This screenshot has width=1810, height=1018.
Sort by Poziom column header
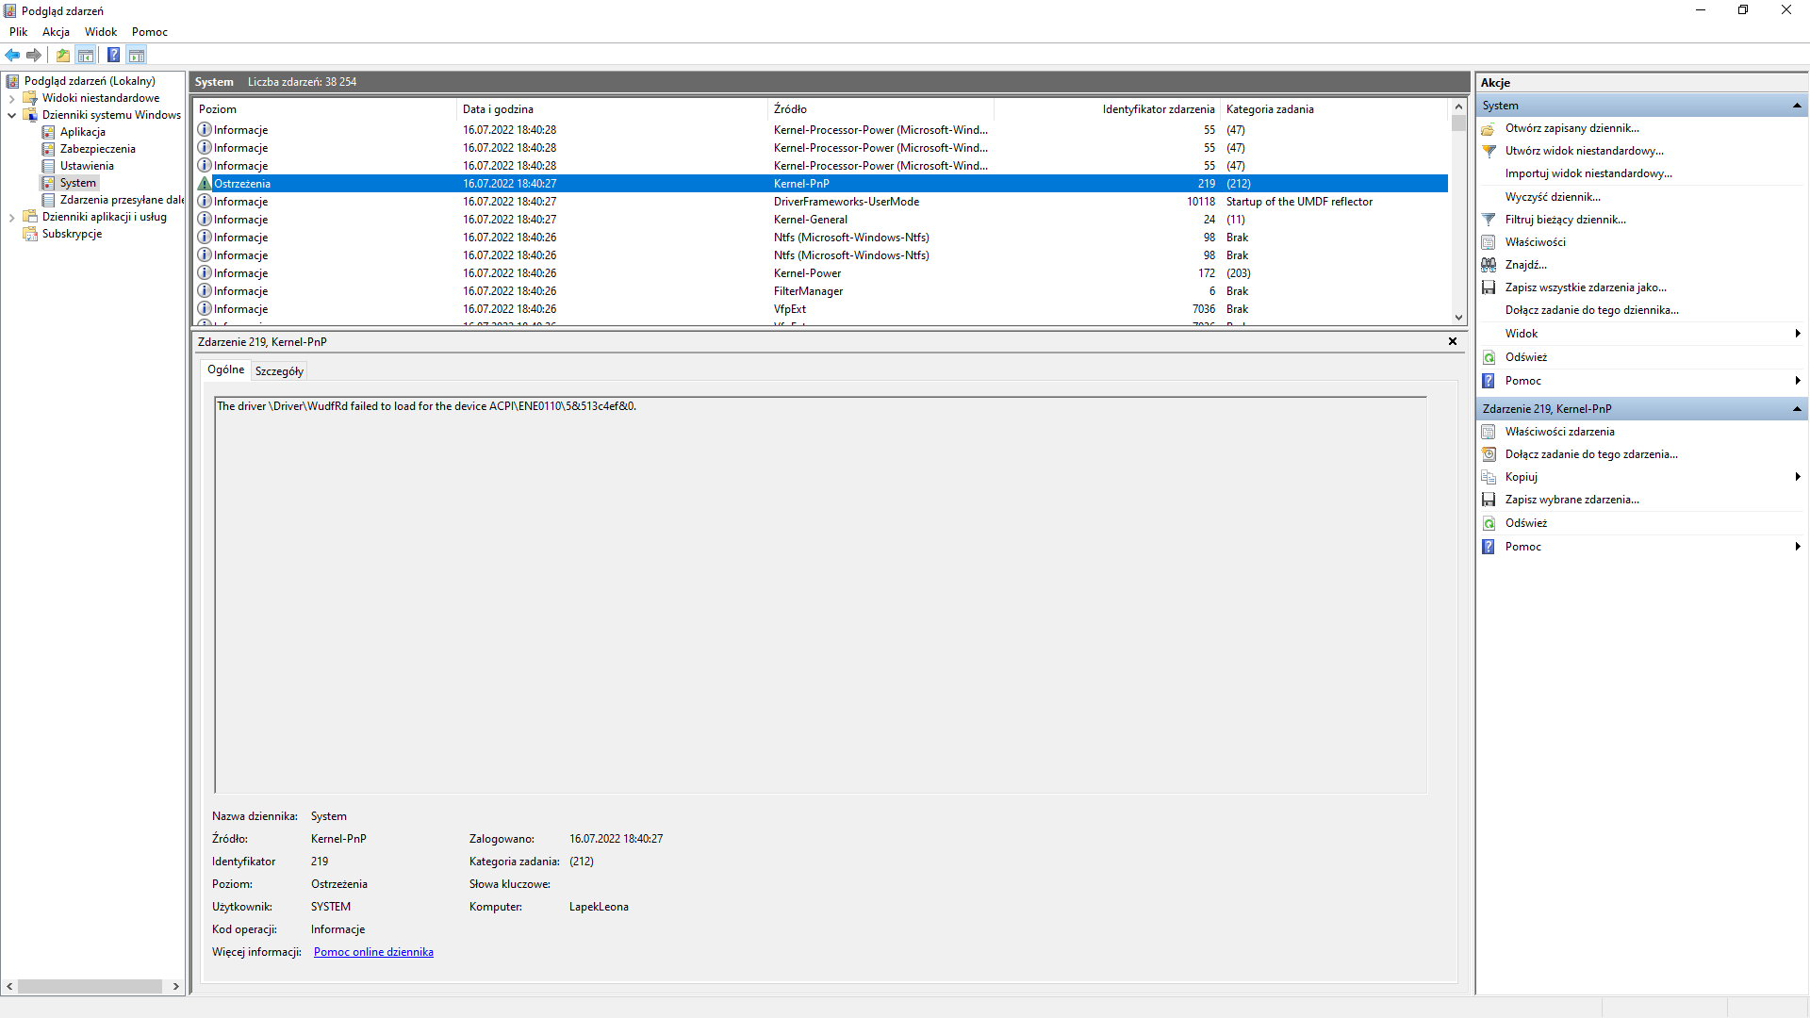click(x=325, y=109)
